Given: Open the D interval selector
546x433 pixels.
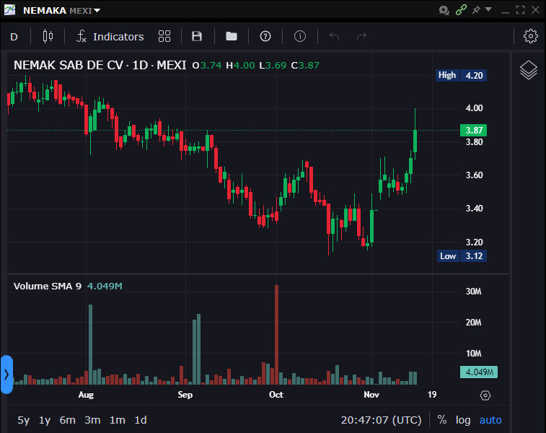Looking at the screenshot, I should tap(14, 37).
